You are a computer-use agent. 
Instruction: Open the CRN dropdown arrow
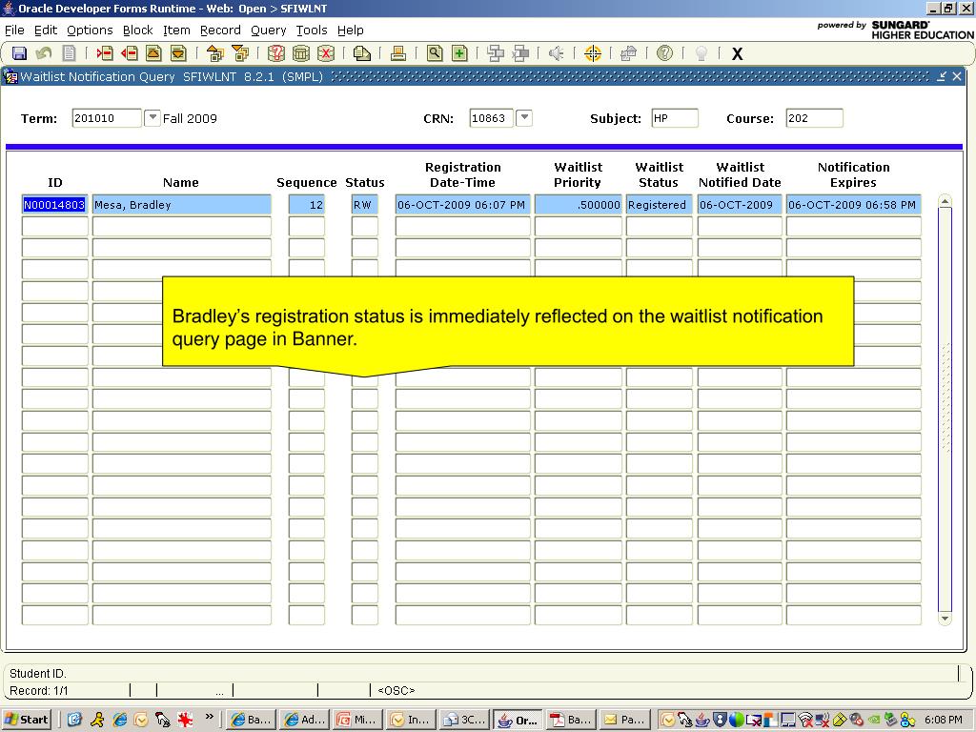tap(525, 117)
